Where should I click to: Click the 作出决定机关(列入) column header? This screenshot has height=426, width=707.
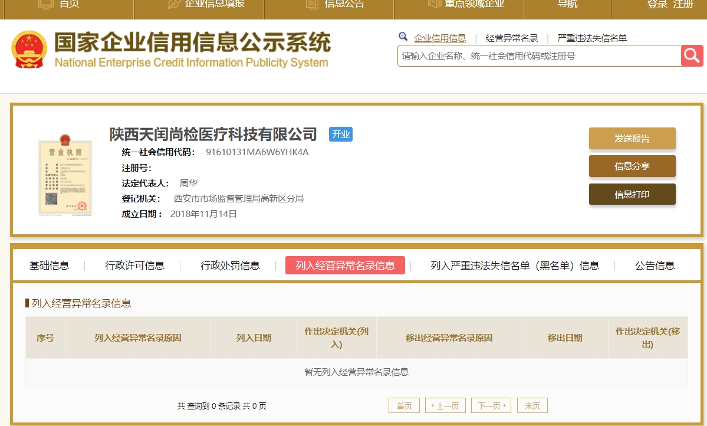tap(337, 337)
